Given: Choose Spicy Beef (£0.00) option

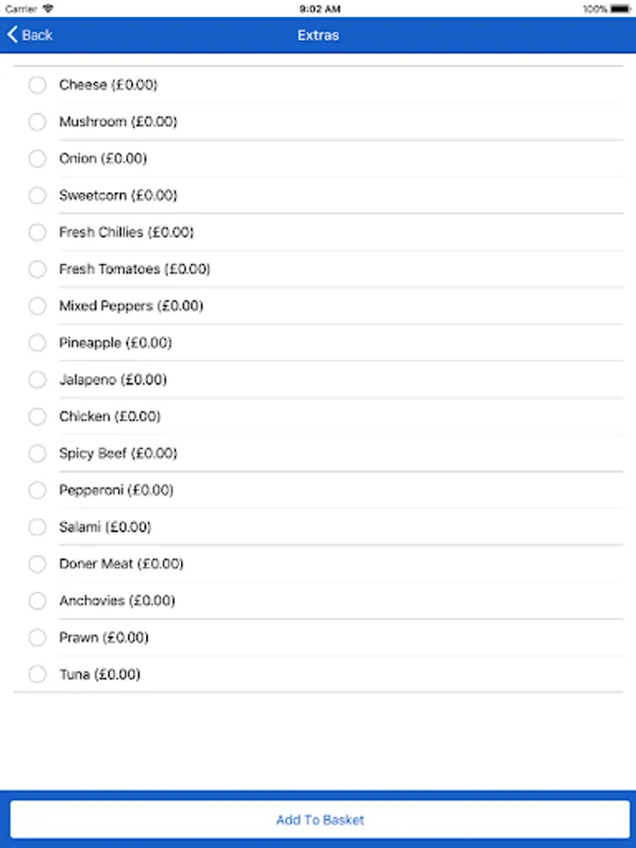Looking at the screenshot, I should click(x=318, y=453).
